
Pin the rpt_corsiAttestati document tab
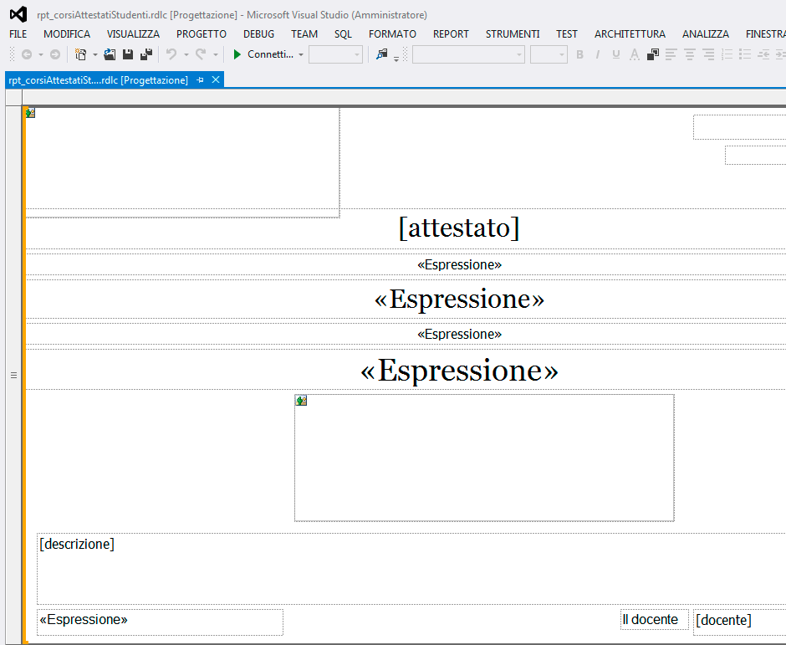pos(201,80)
